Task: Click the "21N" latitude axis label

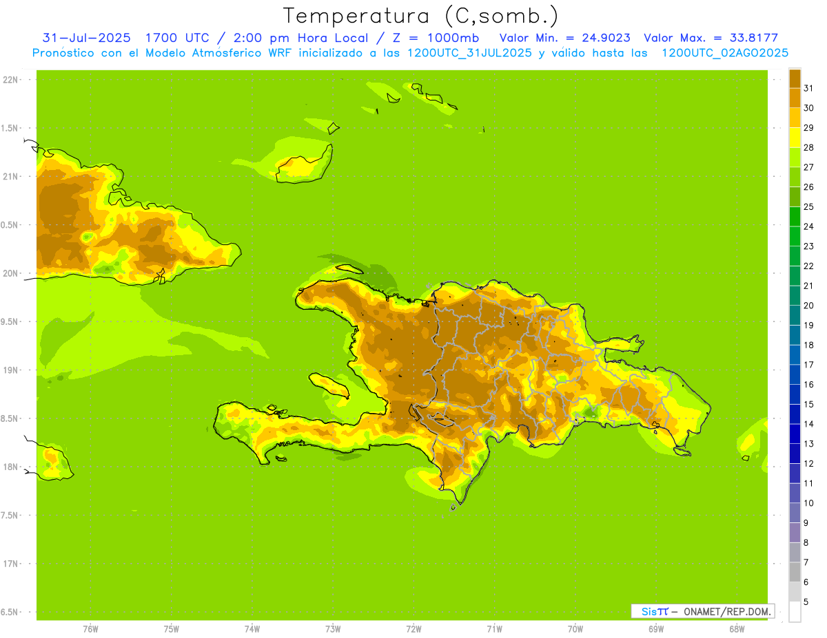Action: (10, 176)
